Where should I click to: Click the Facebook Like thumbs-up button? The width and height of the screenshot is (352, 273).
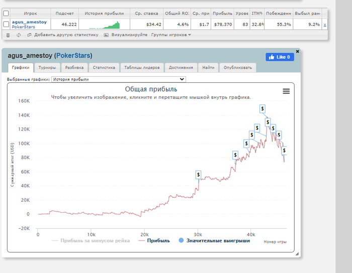click(x=280, y=57)
